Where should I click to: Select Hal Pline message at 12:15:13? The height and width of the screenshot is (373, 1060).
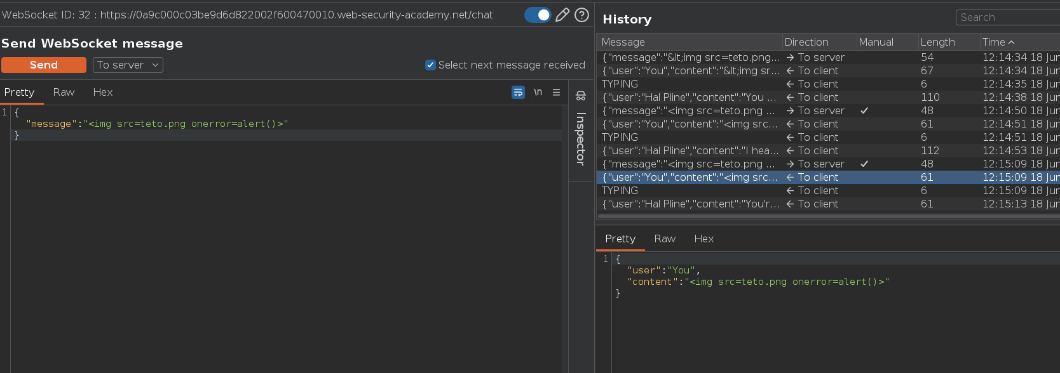[x=828, y=204]
